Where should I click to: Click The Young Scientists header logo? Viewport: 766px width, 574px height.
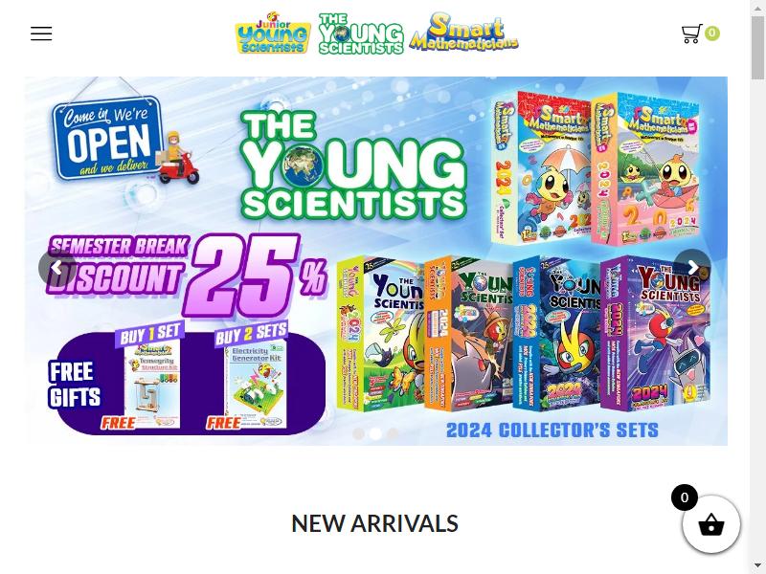click(x=361, y=33)
